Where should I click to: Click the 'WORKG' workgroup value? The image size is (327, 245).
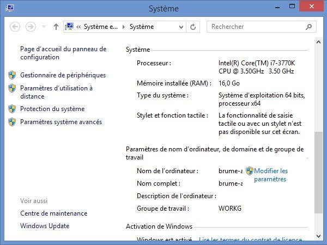[230, 209]
